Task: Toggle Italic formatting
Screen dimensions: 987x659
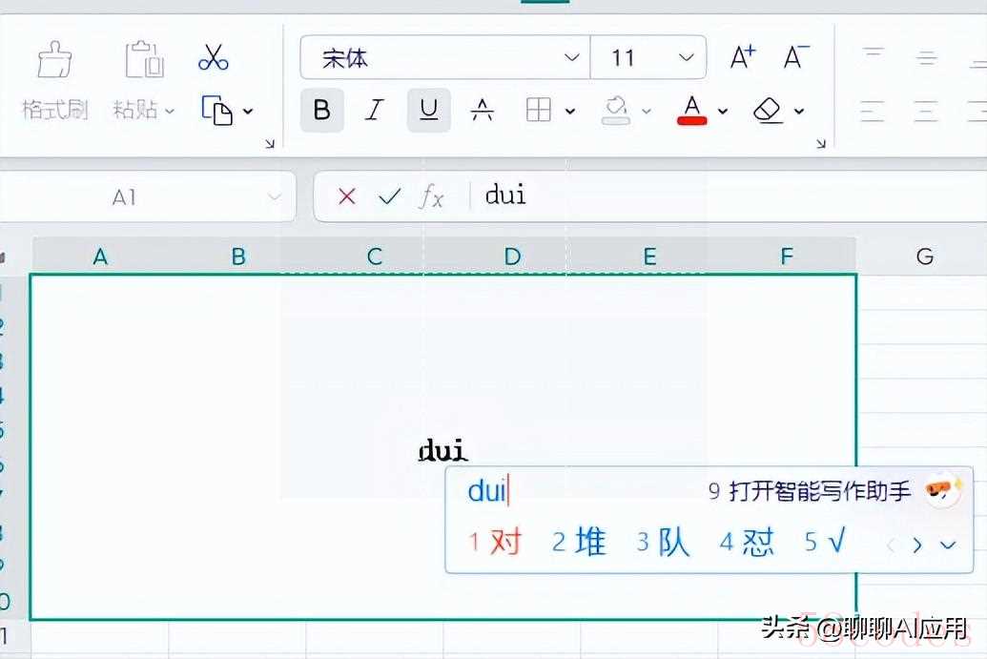Action: click(375, 111)
